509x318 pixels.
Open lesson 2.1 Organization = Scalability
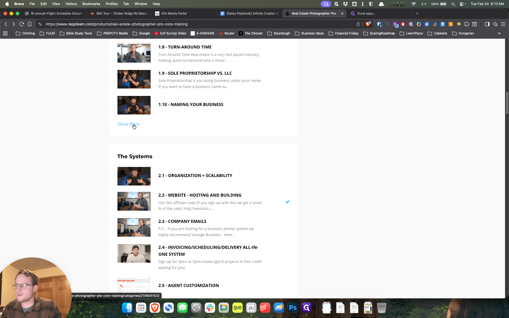pyautogui.click(x=195, y=175)
